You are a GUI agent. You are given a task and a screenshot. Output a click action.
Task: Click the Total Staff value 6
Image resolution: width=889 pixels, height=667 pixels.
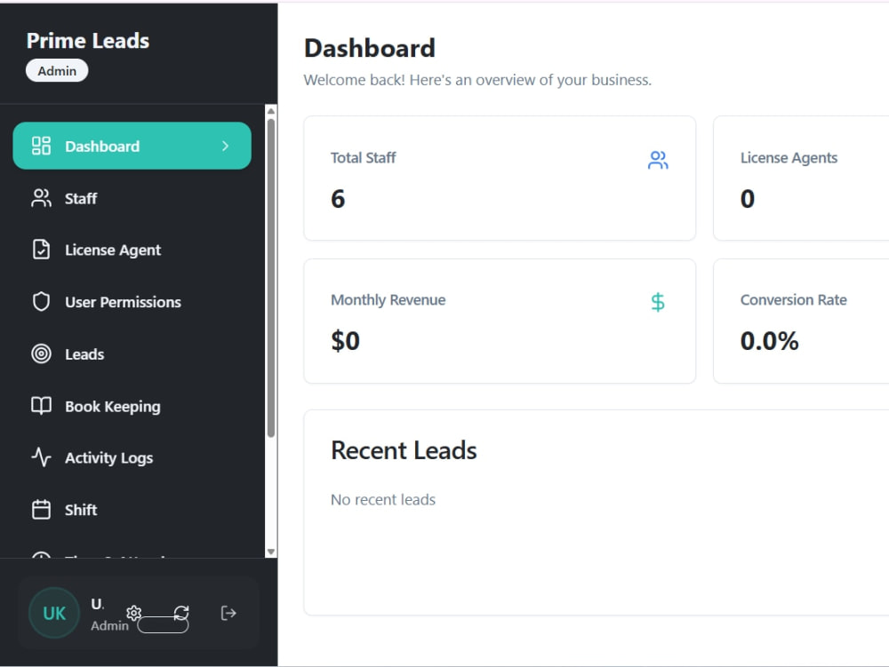pyautogui.click(x=338, y=199)
